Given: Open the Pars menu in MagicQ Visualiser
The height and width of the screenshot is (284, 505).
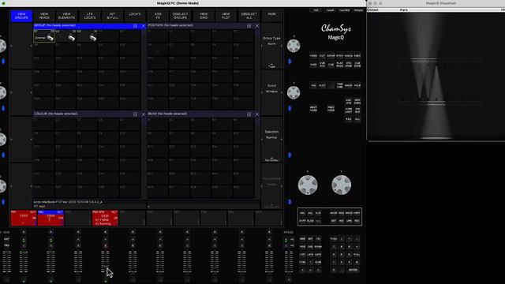Looking at the screenshot, I should 403,10.
